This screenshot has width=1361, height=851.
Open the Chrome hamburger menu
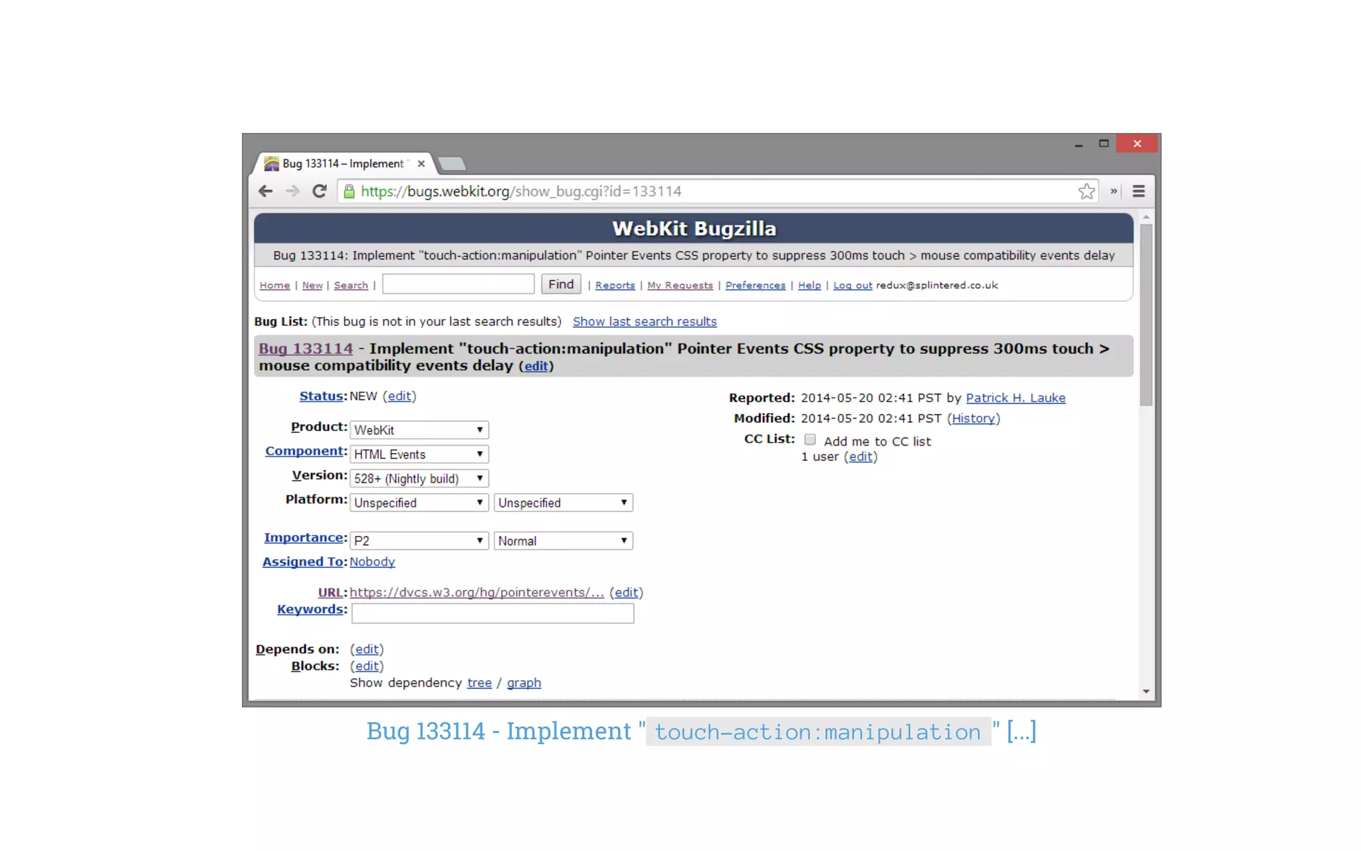click(1138, 191)
